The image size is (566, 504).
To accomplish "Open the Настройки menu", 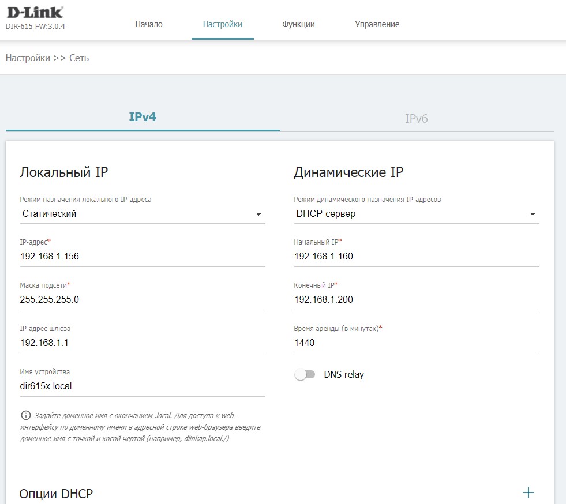I will coord(222,24).
